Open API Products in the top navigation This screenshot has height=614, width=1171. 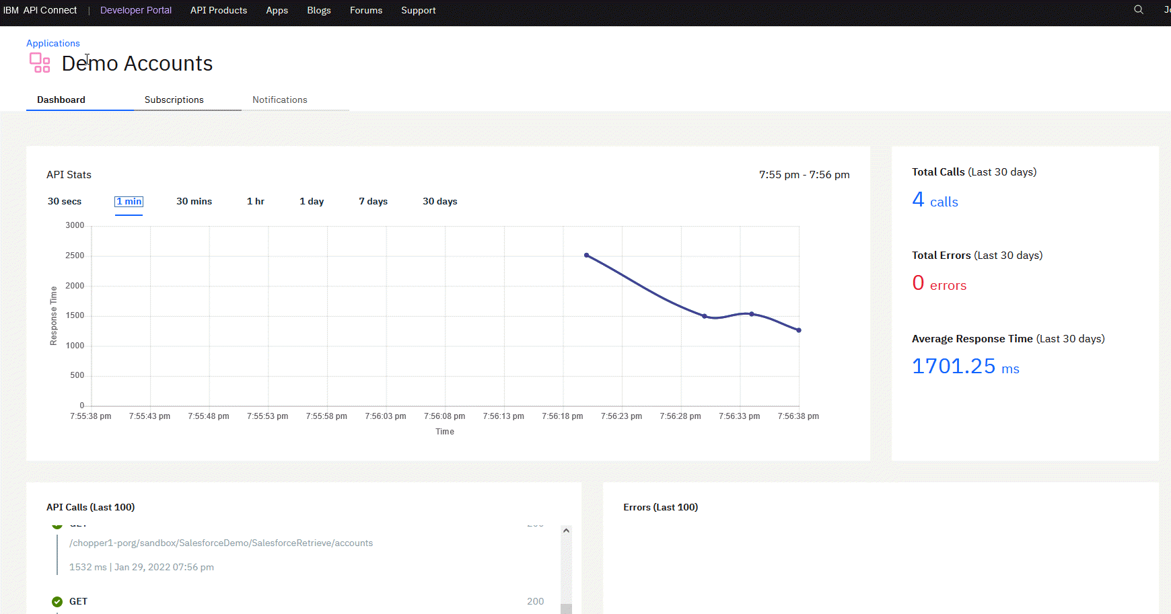219,10
